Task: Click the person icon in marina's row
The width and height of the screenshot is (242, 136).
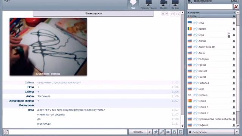Action: pos(234,29)
